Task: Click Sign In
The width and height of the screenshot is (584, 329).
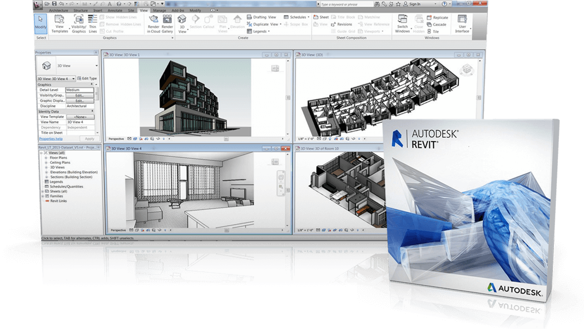Action: tap(412, 4)
